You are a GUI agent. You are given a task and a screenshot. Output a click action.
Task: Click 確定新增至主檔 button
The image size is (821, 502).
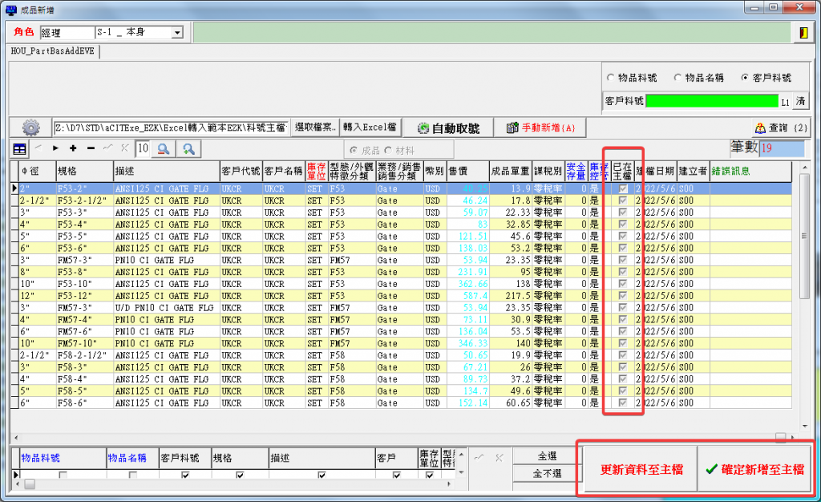point(753,470)
